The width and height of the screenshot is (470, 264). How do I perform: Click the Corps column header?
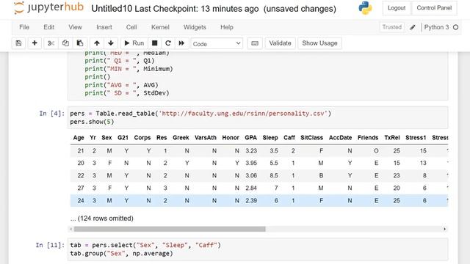pyautogui.click(x=142, y=138)
